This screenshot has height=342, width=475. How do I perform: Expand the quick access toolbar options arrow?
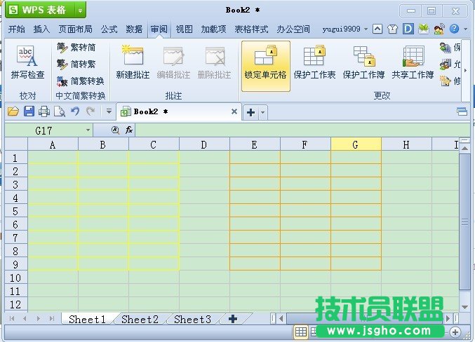click(109, 111)
